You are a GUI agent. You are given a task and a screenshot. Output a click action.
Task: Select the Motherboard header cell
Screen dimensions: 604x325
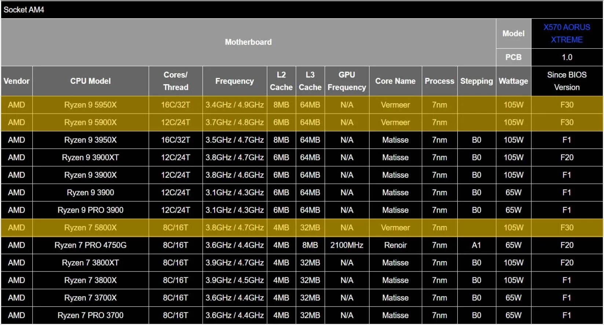click(x=248, y=42)
